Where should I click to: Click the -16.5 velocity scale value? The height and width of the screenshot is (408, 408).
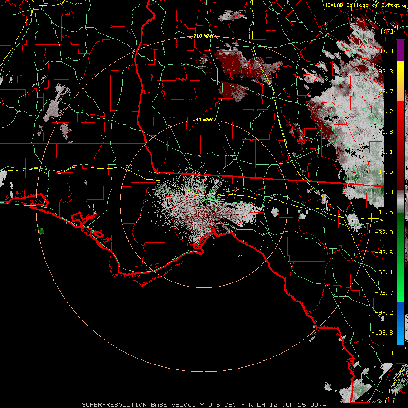coord(384,212)
